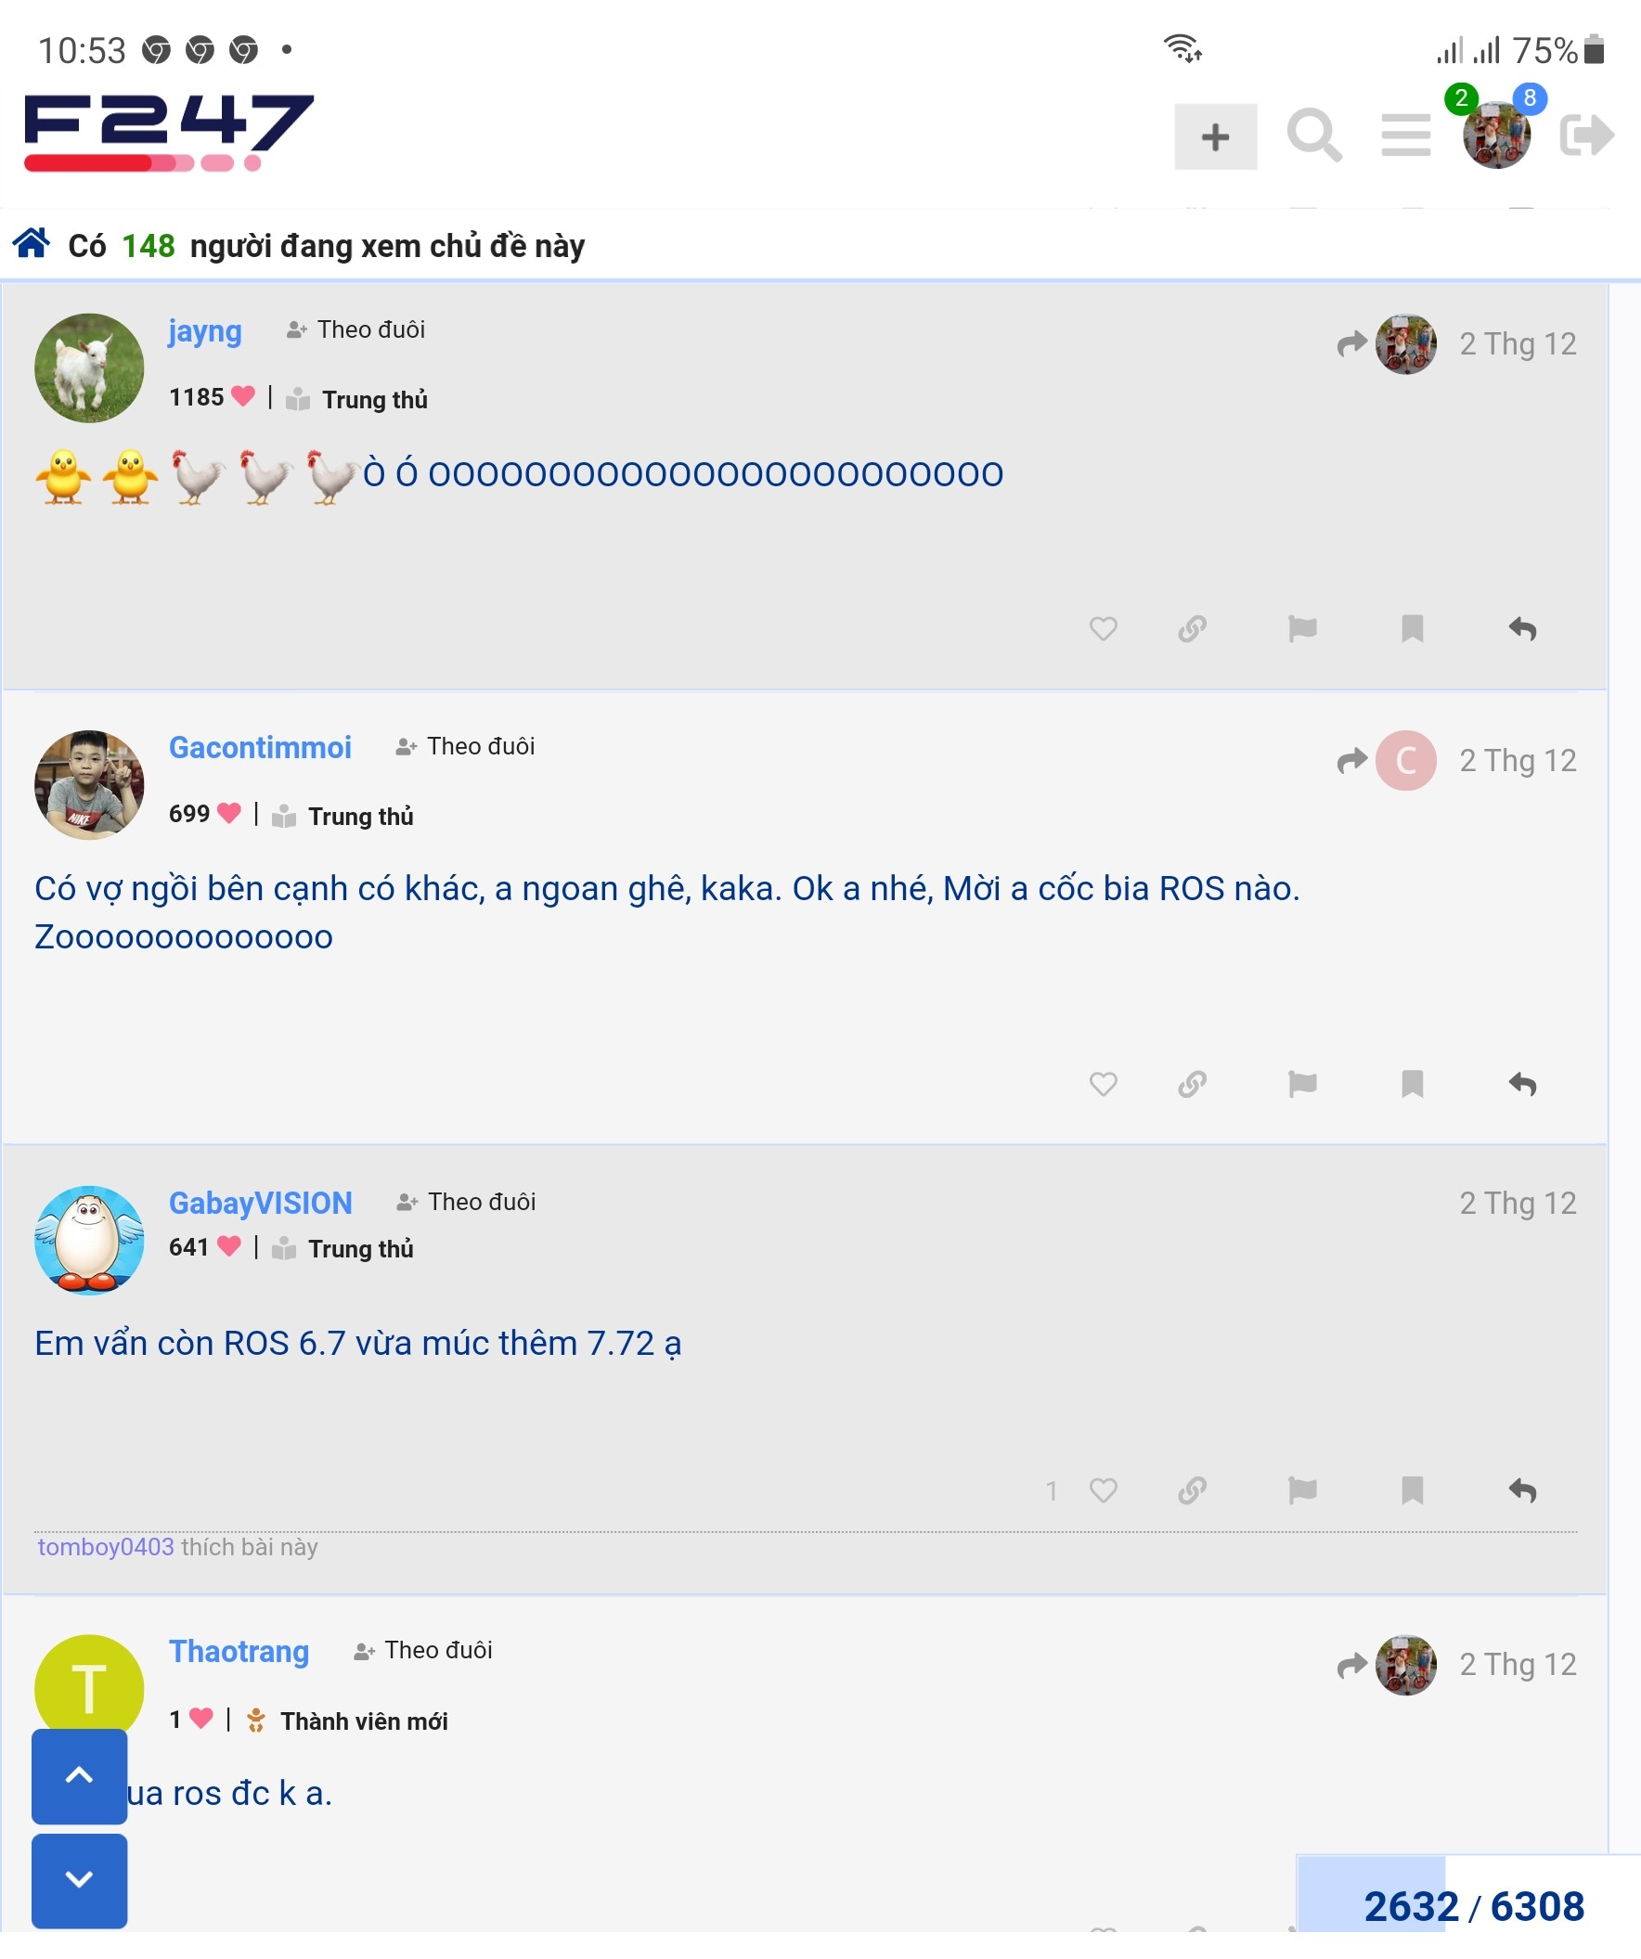Like jayng's post with heart icon

[x=1103, y=629]
